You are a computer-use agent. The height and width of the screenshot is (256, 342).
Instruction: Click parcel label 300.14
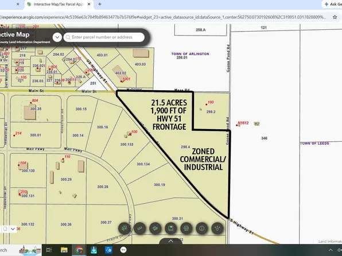[78, 135]
